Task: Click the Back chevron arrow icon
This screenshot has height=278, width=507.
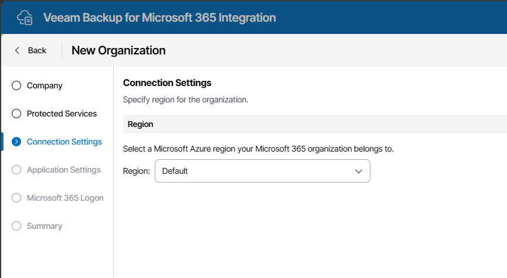Action: coord(17,50)
